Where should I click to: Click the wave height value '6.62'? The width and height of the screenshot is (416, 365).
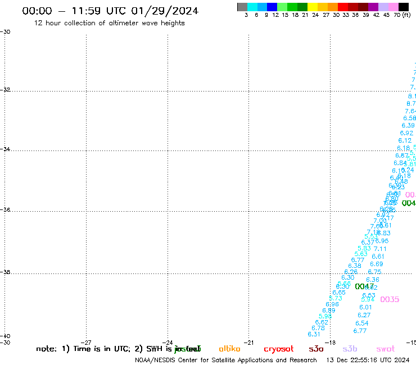pos(322,322)
